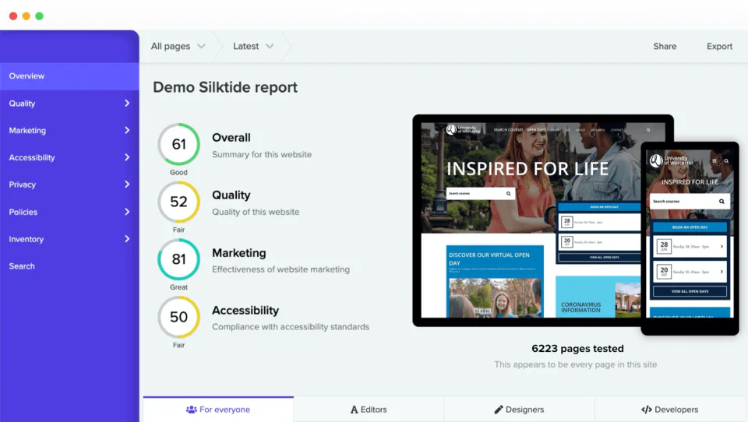Click the pencil icon on Designers tab
The height and width of the screenshot is (422, 748).
click(499, 410)
